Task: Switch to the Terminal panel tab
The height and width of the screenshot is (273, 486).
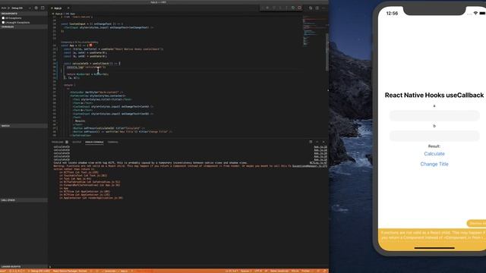Action: pyautogui.click(x=113, y=142)
